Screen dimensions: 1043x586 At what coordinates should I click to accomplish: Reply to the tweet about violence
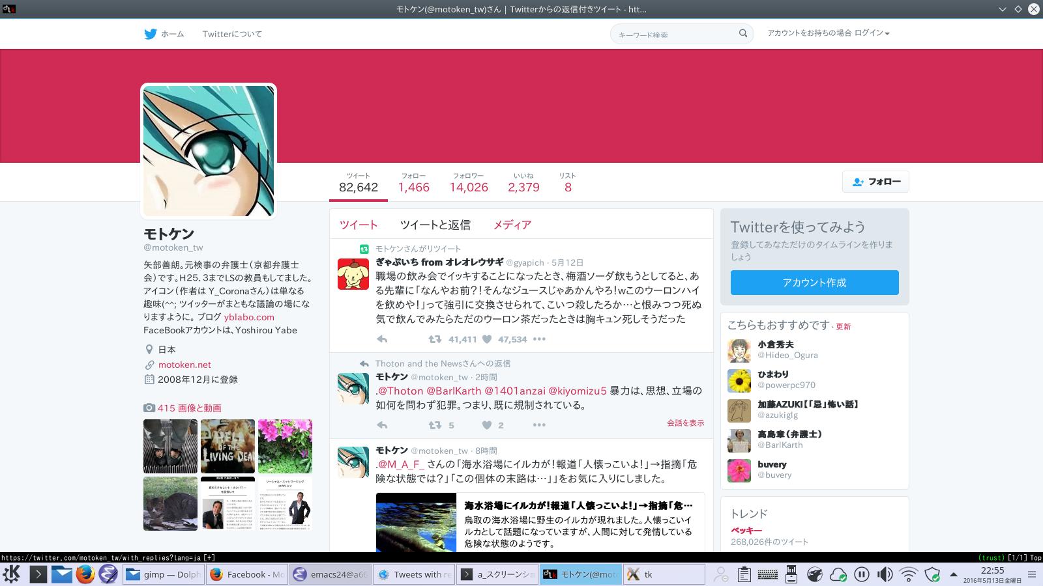point(383,425)
